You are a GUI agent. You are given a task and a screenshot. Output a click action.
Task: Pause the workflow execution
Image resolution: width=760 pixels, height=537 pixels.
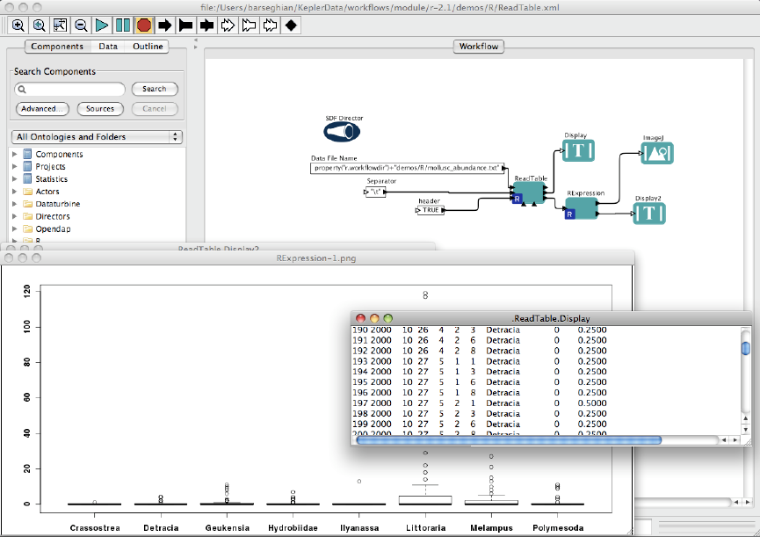(123, 25)
